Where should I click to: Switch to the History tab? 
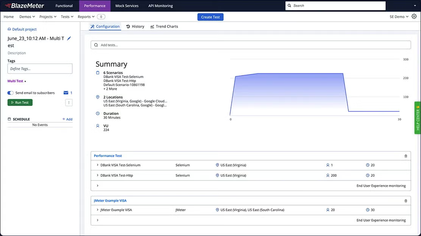coord(135,26)
